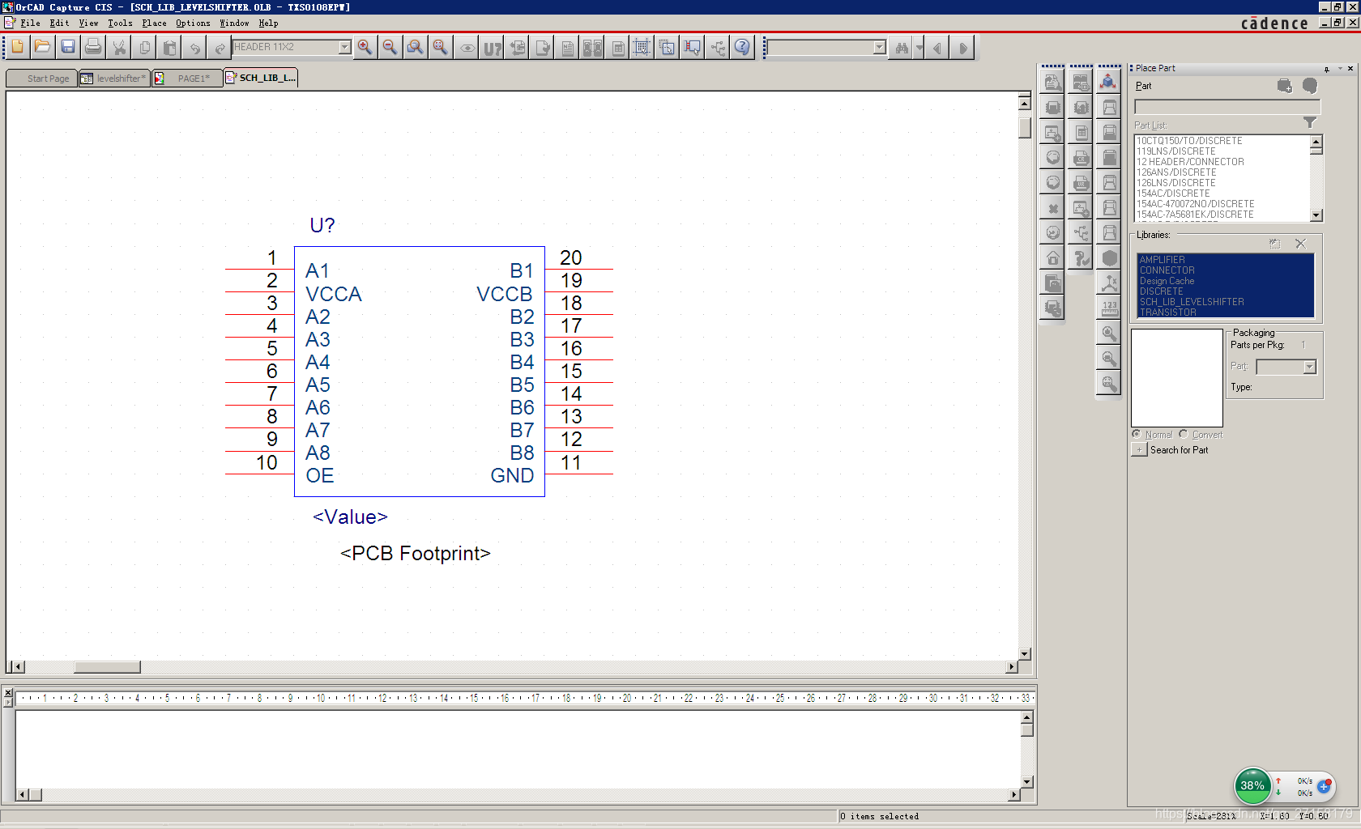Viewport: 1361px width, 829px height.
Task: Select SCH_LIB_LEVELSHIFTER in Libraries list
Action: (x=1191, y=302)
